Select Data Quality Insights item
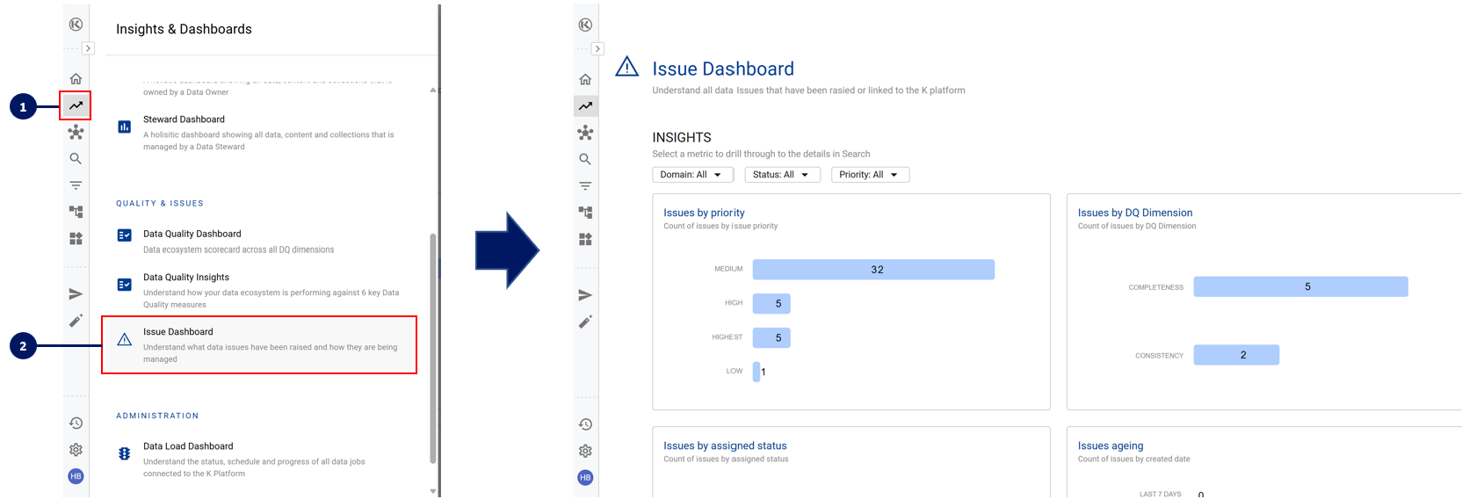 click(186, 278)
